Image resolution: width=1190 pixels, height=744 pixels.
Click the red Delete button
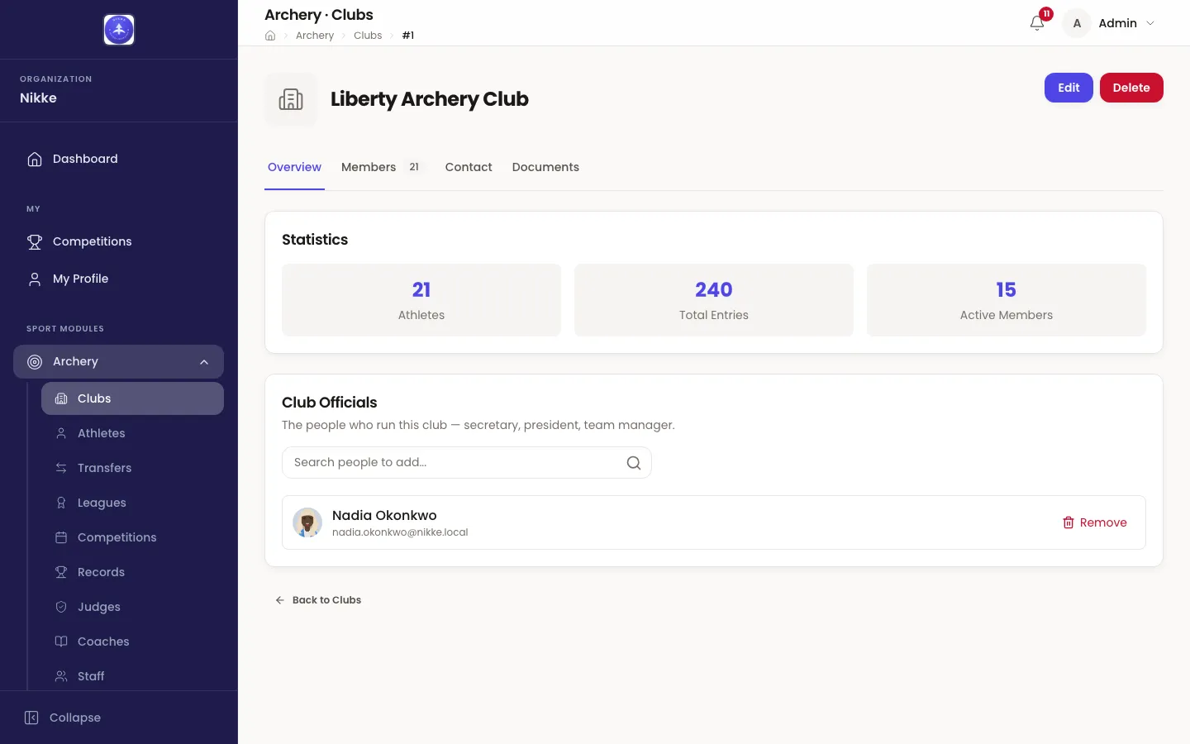tap(1131, 88)
